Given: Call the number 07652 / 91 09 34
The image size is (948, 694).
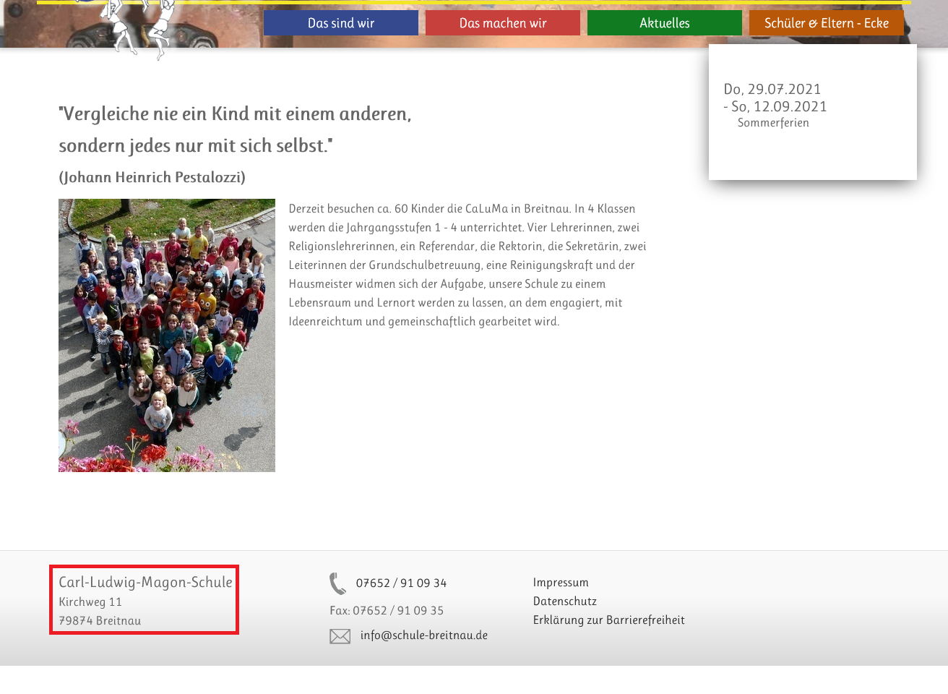Looking at the screenshot, I should point(401,583).
